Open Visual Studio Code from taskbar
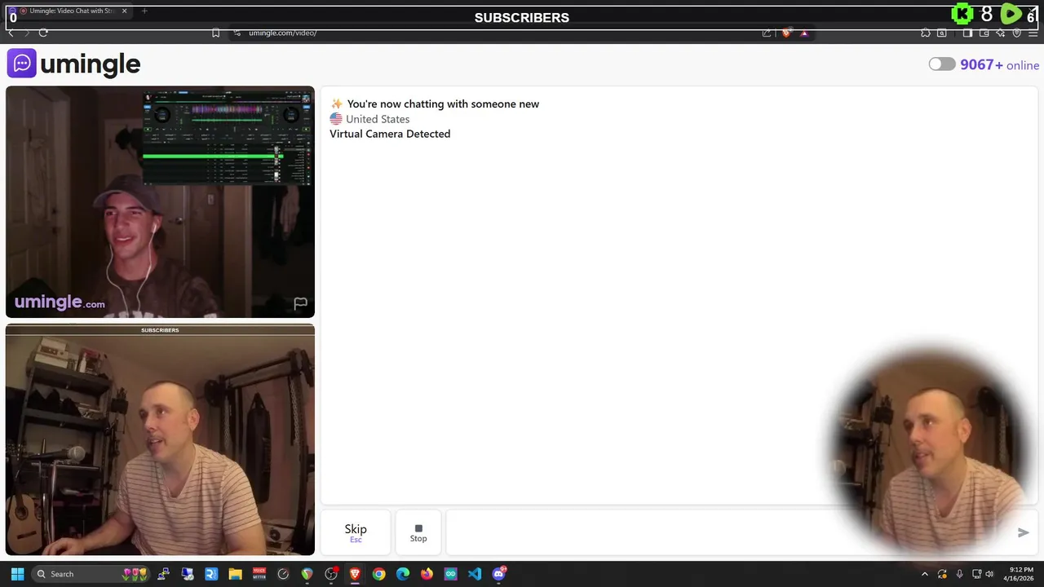The height and width of the screenshot is (587, 1044). coord(475,574)
